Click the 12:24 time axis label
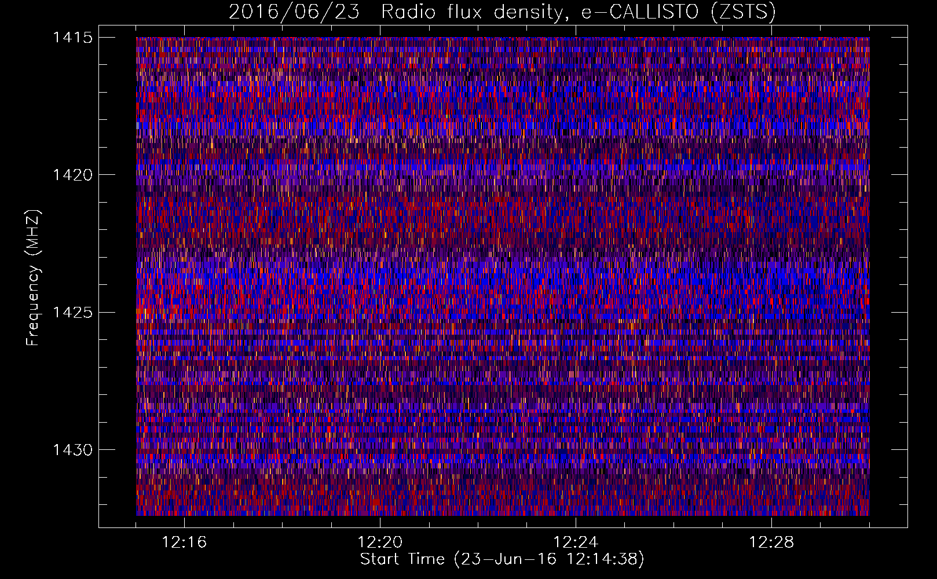This screenshot has width=937, height=579. (576, 543)
